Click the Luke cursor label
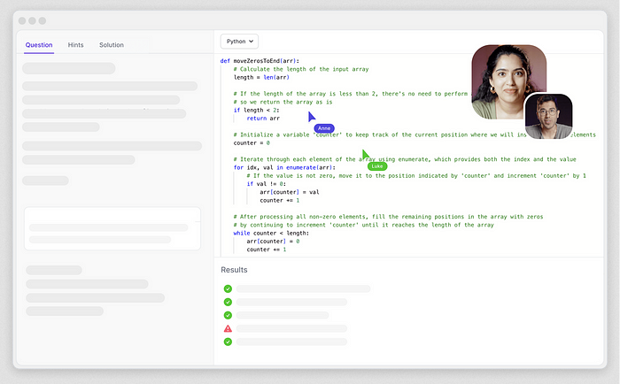Viewport: 620px width, 384px height. 377,166
